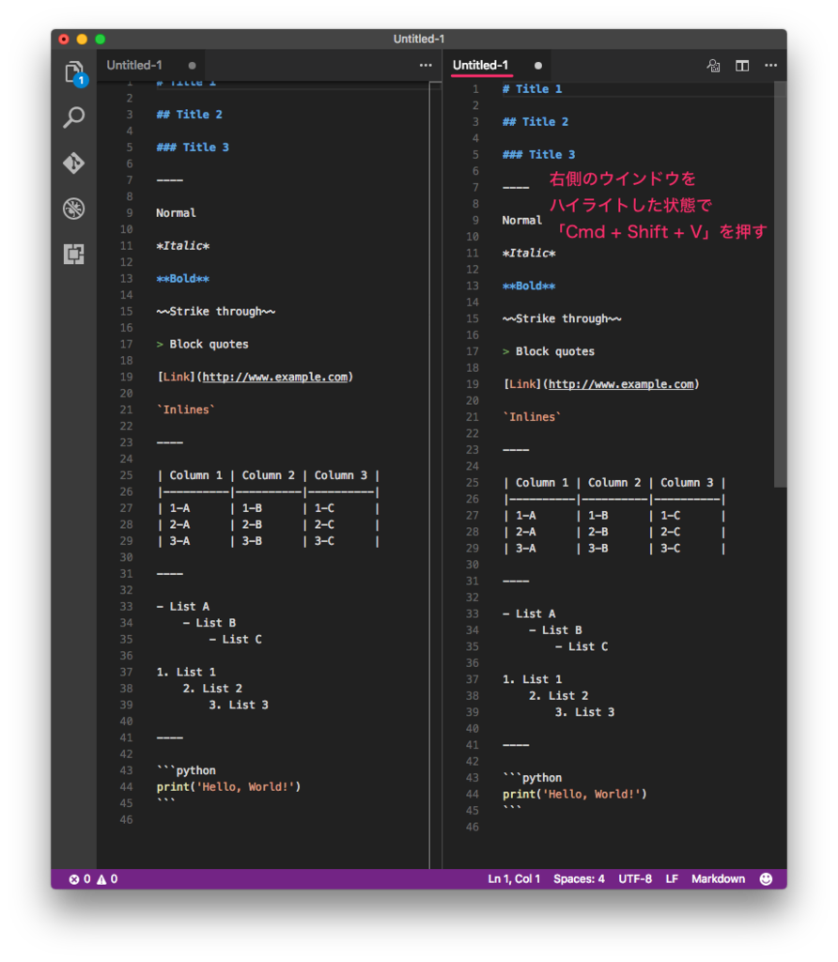This screenshot has height=962, width=838.
Task: Click '**Bold**' text in left editor
Action: [183, 278]
